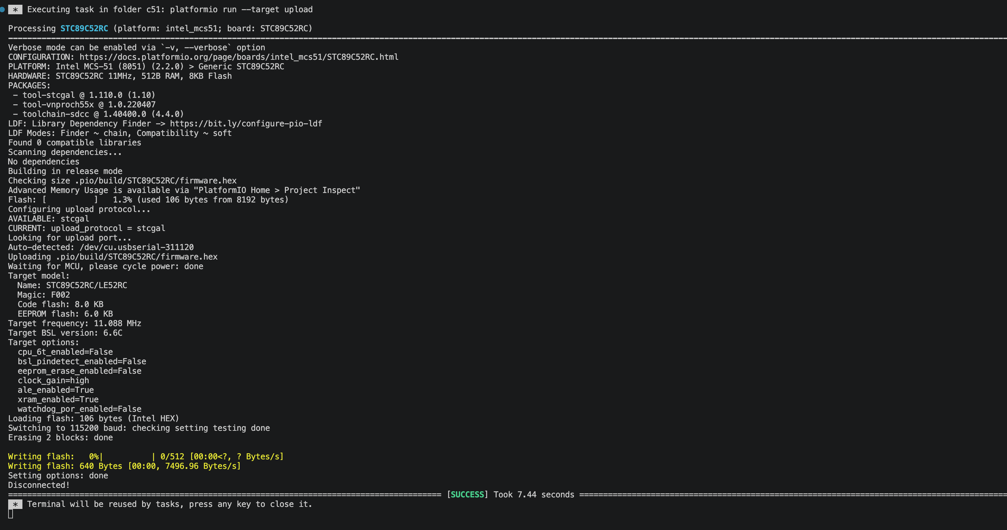Click the 'No dependencies' line
This screenshot has height=530, width=1007.
coord(44,162)
